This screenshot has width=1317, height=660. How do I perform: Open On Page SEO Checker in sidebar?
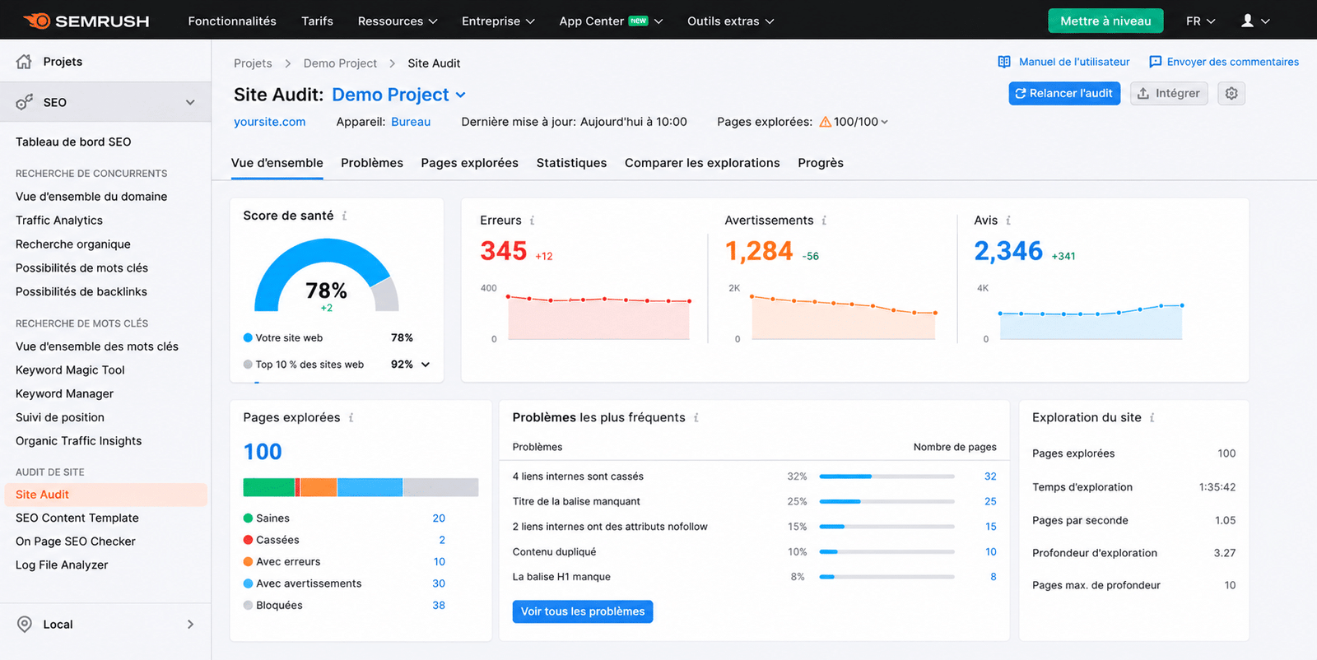[x=76, y=541]
